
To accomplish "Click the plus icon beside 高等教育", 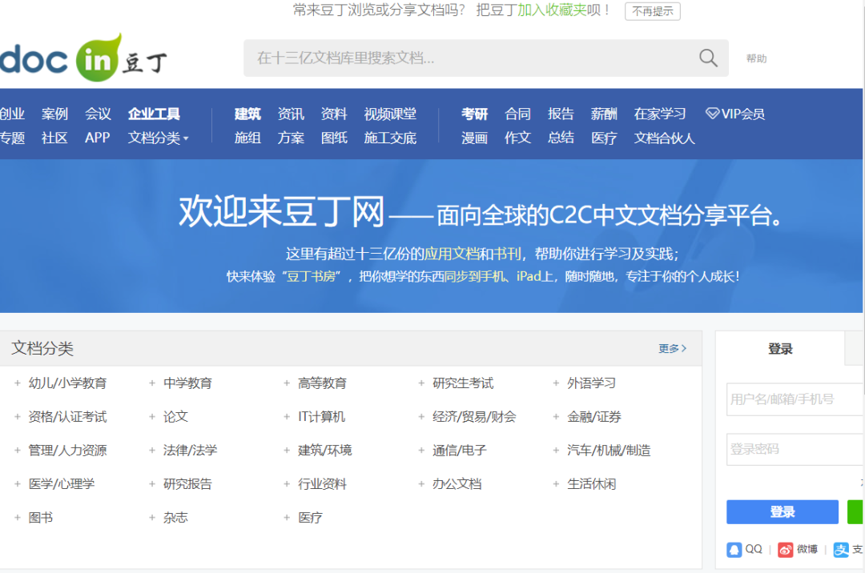I will (286, 383).
